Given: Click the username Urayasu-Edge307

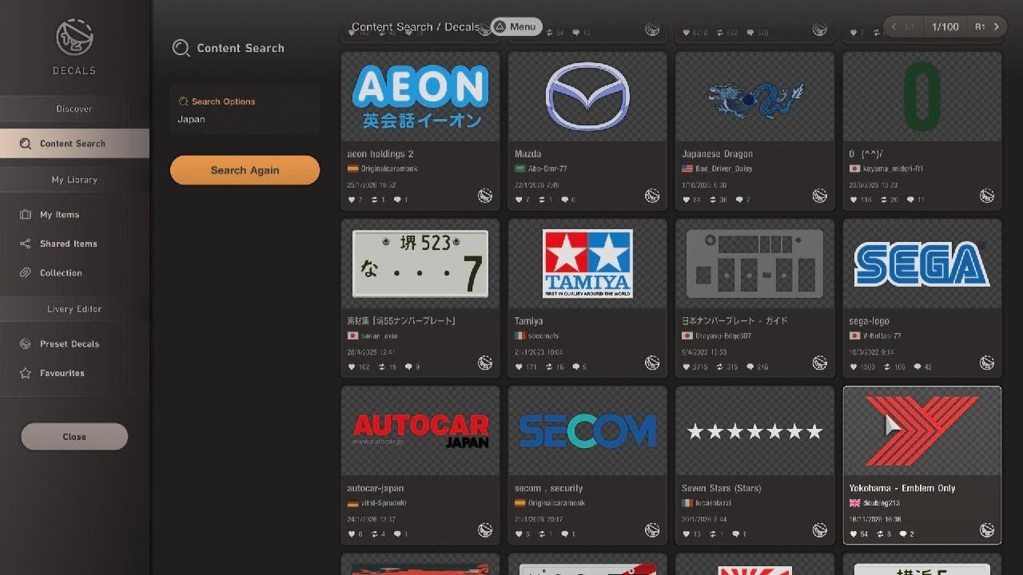Looking at the screenshot, I should (723, 336).
